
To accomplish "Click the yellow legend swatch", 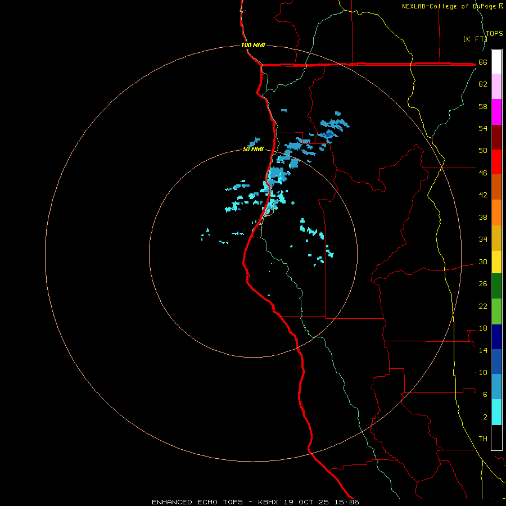I will pyautogui.click(x=496, y=262).
